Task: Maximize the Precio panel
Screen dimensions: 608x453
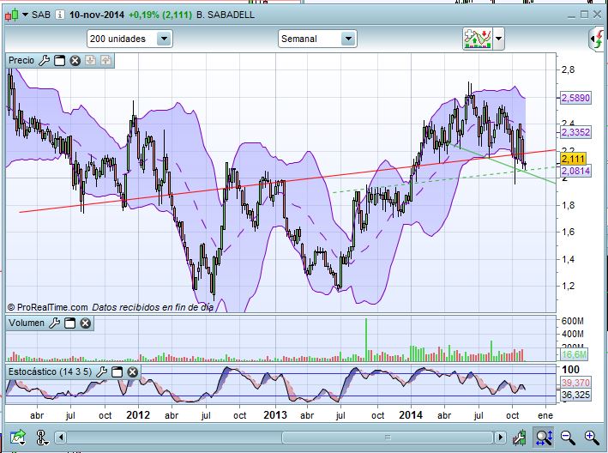Action: [x=59, y=61]
